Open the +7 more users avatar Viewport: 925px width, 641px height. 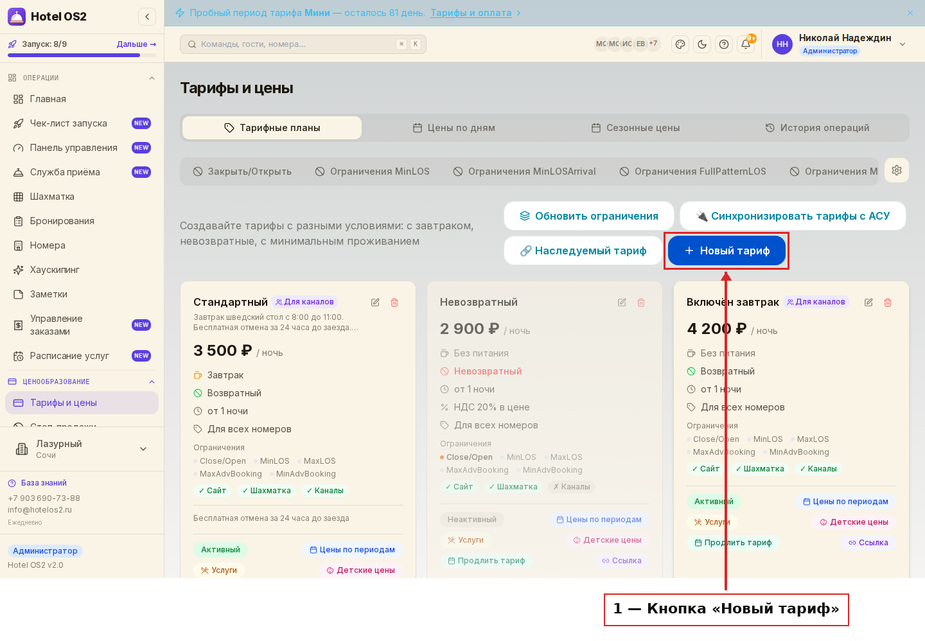point(653,44)
